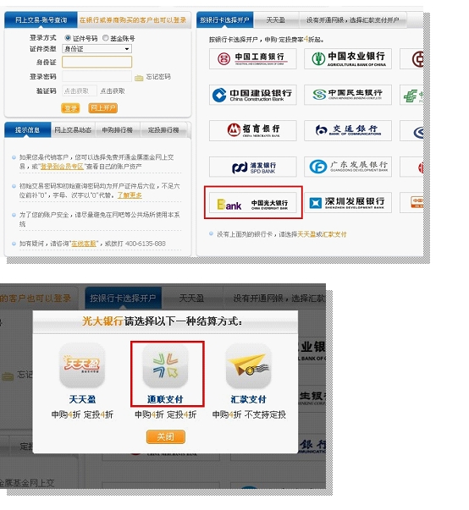Image resolution: width=469 pixels, height=510 pixels.
Task: Click the 通联支付 label in popup
Action: click(165, 399)
